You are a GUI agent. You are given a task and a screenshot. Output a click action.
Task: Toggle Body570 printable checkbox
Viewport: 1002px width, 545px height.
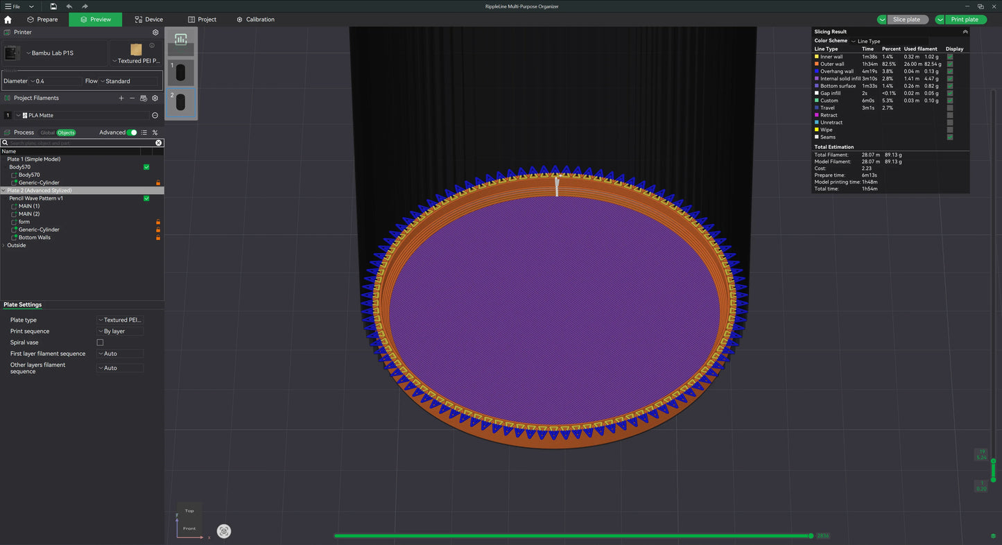click(x=146, y=167)
